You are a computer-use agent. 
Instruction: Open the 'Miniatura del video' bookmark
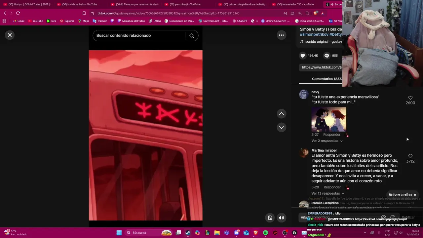(131, 21)
